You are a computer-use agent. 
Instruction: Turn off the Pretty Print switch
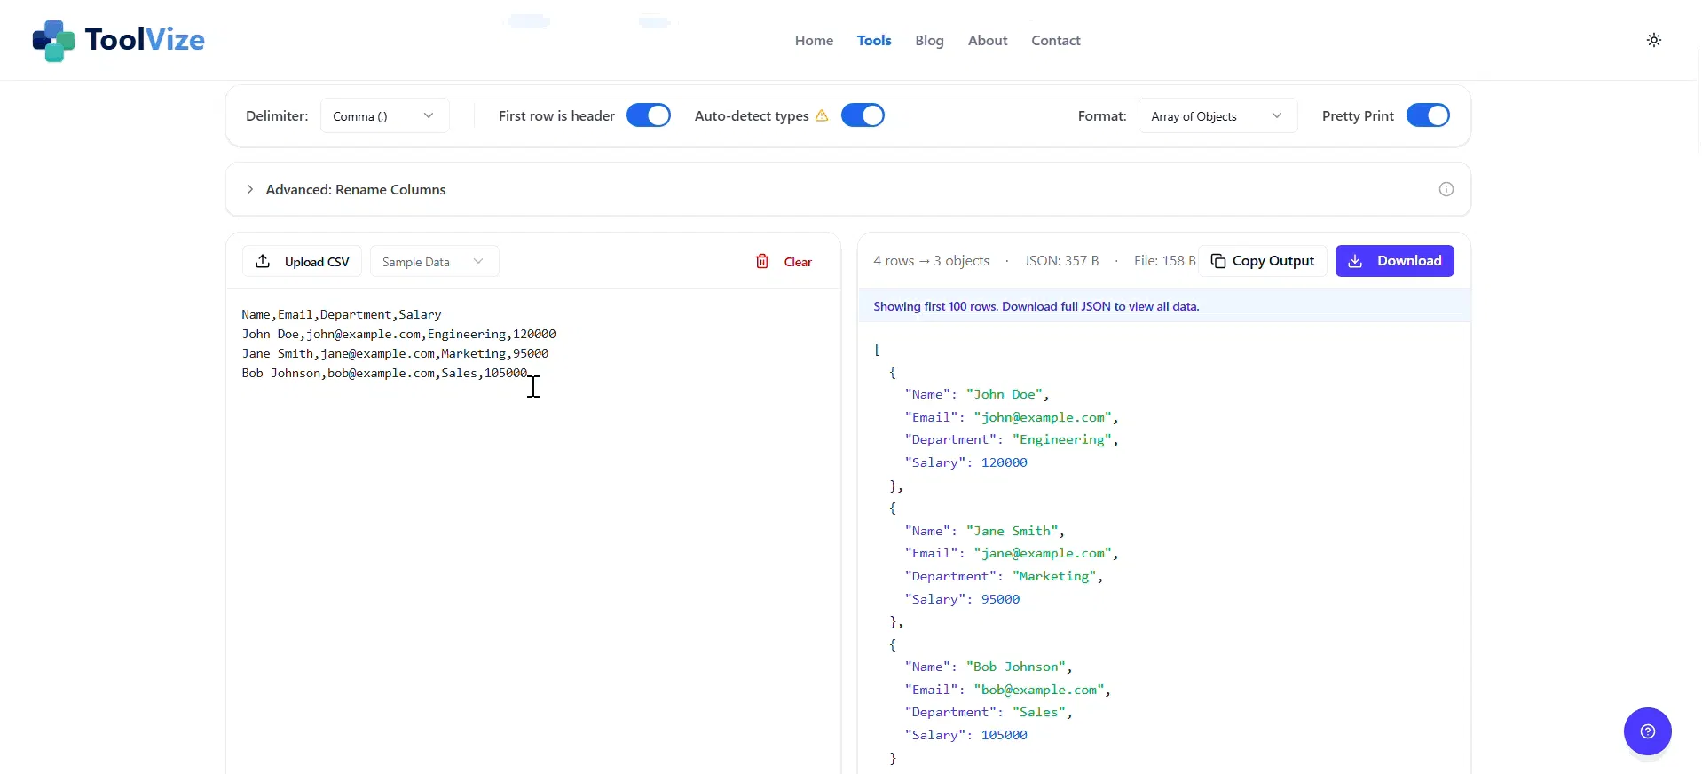point(1428,115)
